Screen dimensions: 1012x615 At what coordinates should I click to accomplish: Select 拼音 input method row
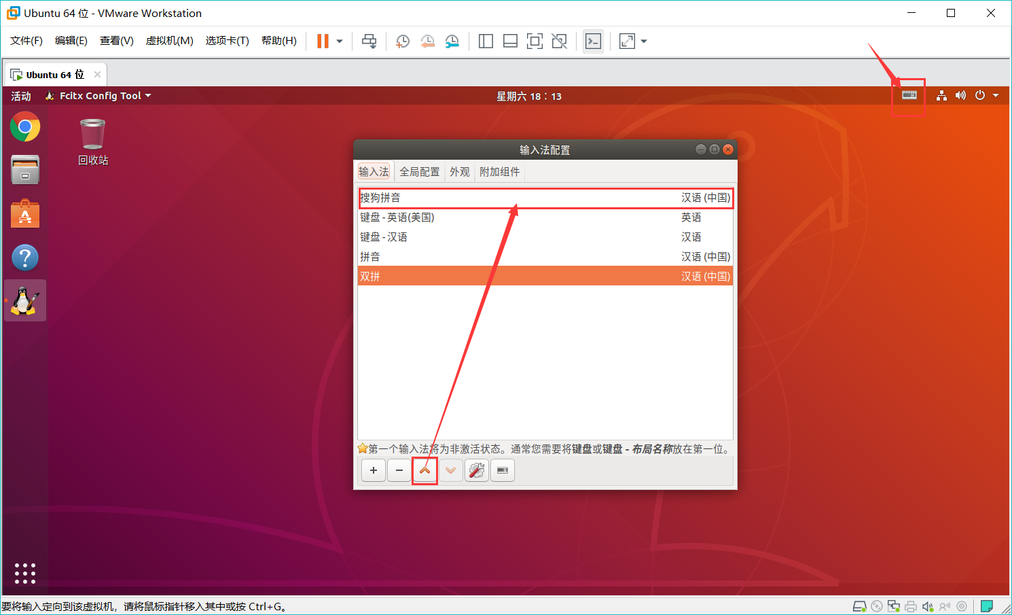coord(545,257)
